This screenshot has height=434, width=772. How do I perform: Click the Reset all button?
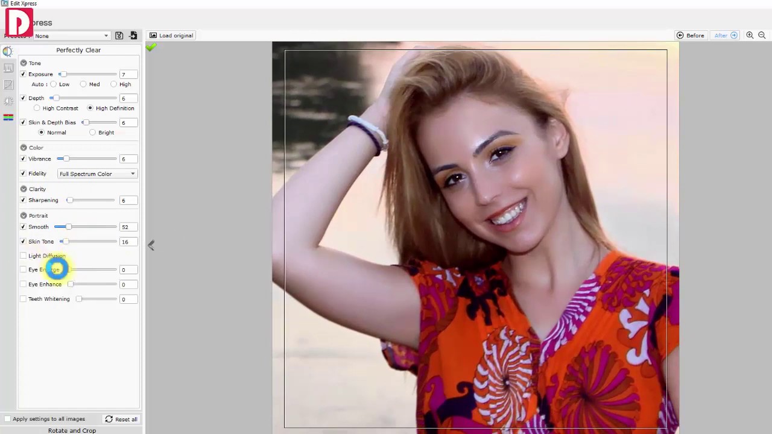point(121,420)
